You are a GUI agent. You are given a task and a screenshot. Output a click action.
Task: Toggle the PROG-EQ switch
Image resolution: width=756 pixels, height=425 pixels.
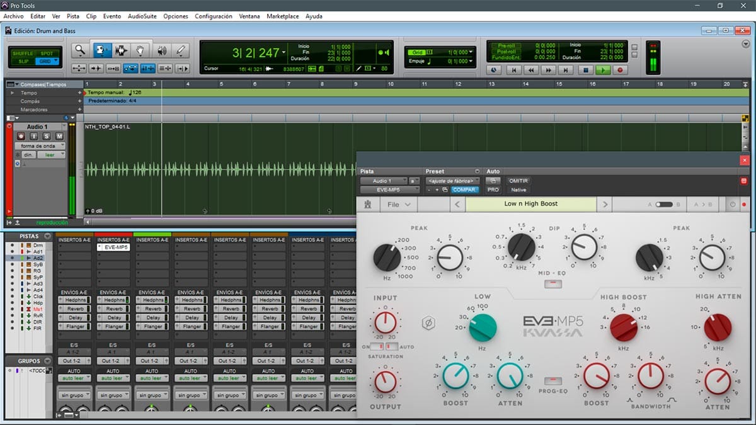(553, 382)
